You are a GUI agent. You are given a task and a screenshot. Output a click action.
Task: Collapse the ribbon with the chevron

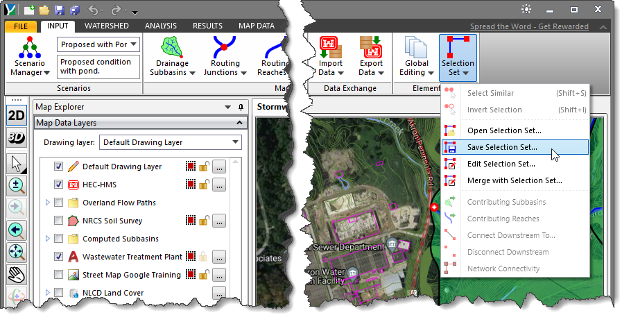(603, 27)
